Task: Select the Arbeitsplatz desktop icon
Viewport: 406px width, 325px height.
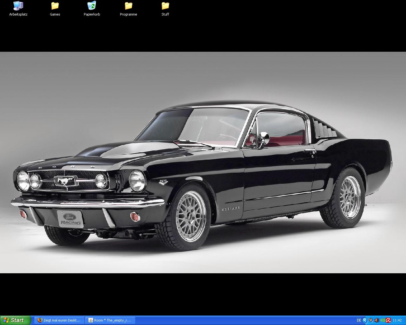Action: (x=18, y=9)
